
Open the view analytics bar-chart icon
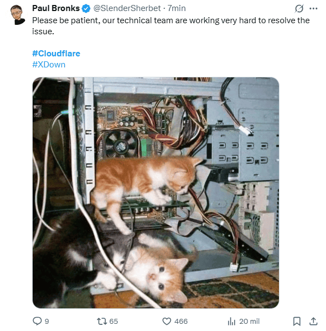coord(231,322)
